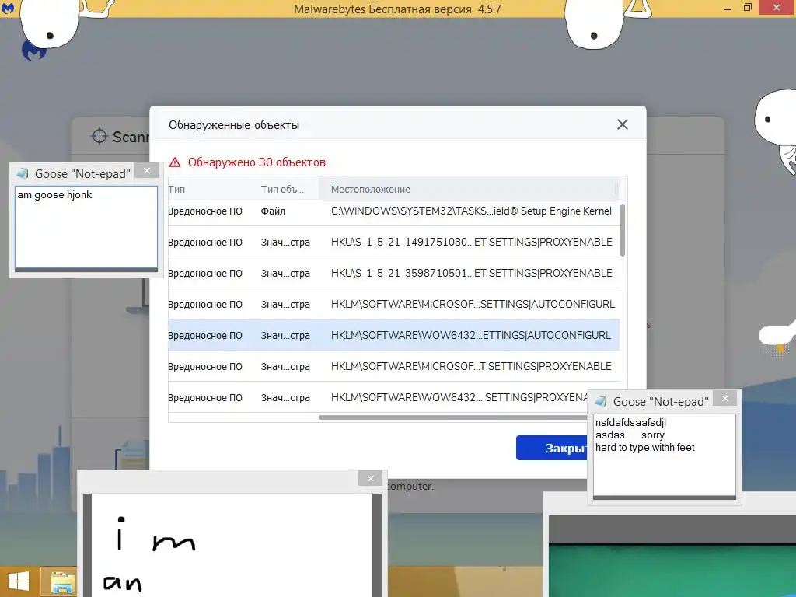Click the scan crosshair icon in Malwarebytes
The height and width of the screenshot is (597, 796).
[99, 136]
